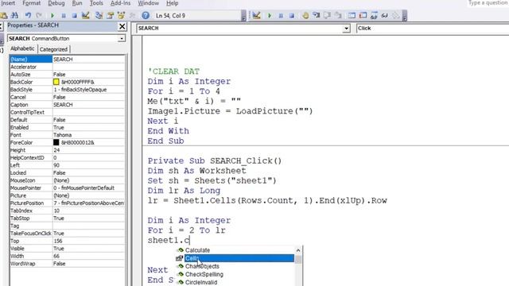This screenshot has height=286, width=509.
Task: Open Find with the binoculars icon
Action: (14, 15)
